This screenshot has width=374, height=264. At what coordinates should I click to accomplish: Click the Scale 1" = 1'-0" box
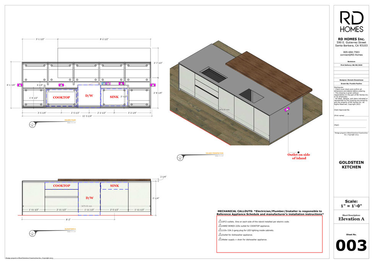pyautogui.click(x=351, y=203)
